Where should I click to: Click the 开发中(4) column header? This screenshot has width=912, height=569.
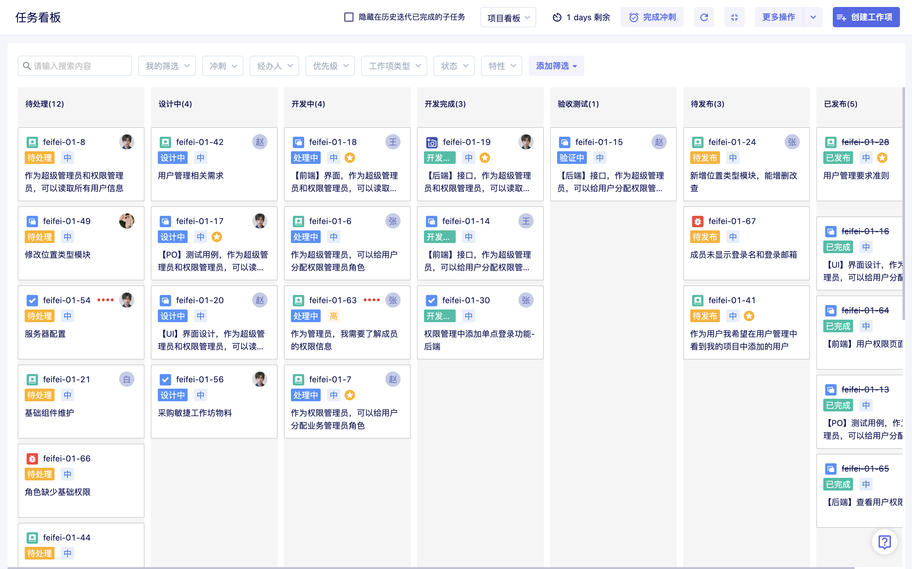pyautogui.click(x=308, y=104)
